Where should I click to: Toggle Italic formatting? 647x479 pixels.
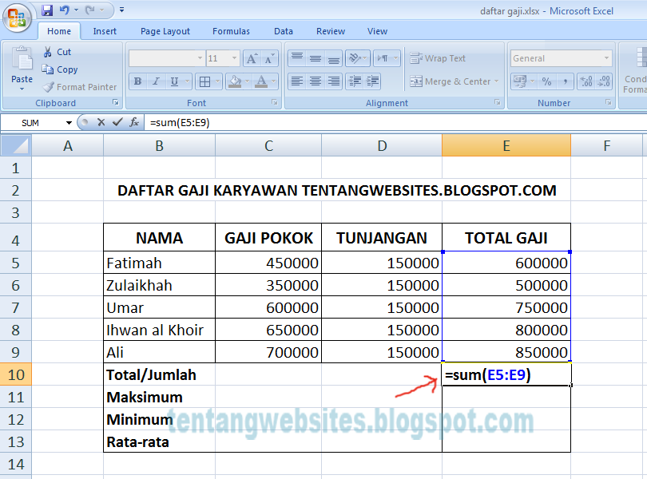point(156,81)
